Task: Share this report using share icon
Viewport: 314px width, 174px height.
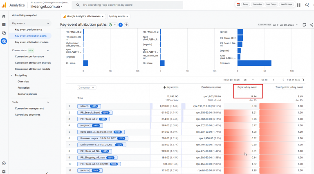Action: [311, 25]
